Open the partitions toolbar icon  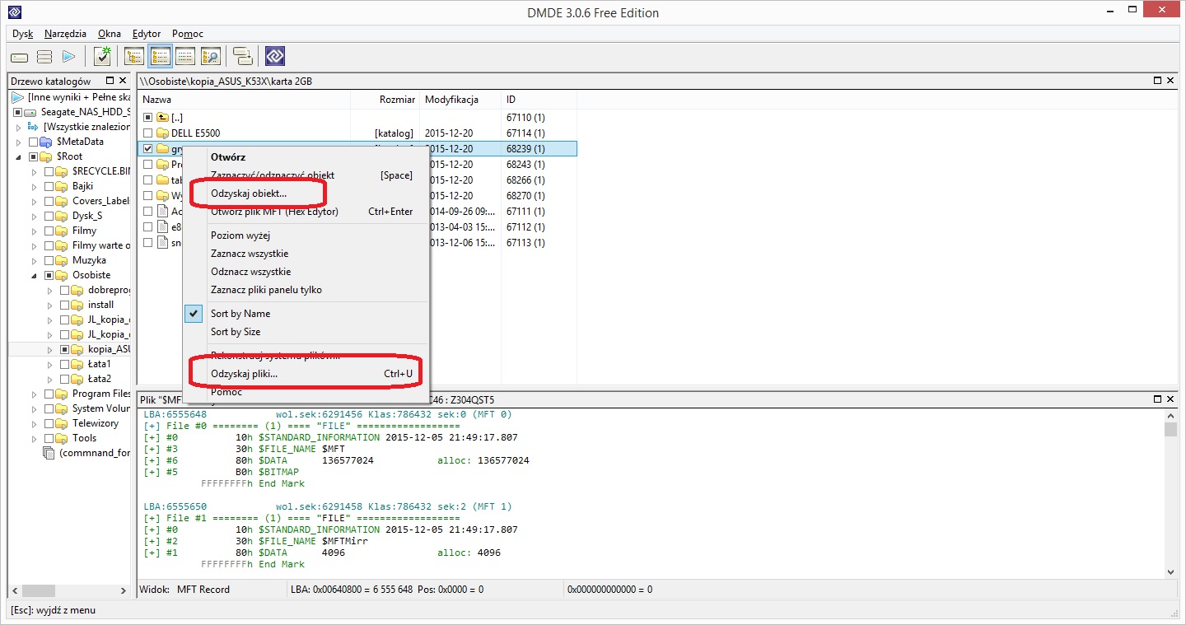[x=44, y=57]
